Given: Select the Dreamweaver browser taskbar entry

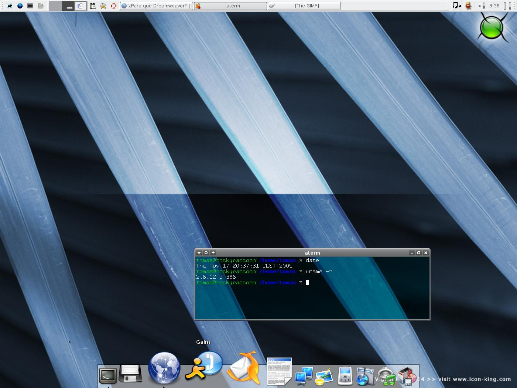Looking at the screenshot, I should (x=156, y=6).
